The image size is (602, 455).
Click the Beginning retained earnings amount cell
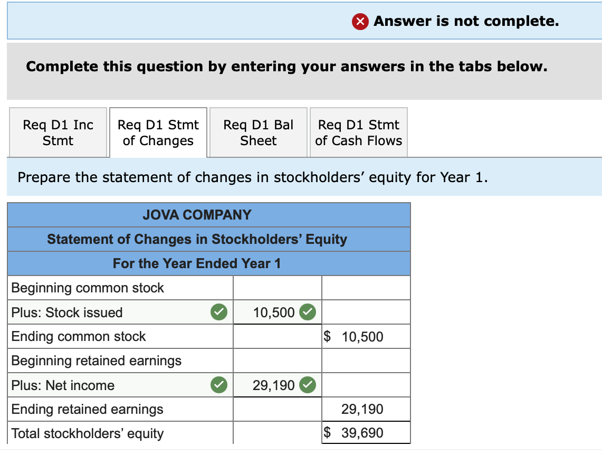click(x=277, y=361)
